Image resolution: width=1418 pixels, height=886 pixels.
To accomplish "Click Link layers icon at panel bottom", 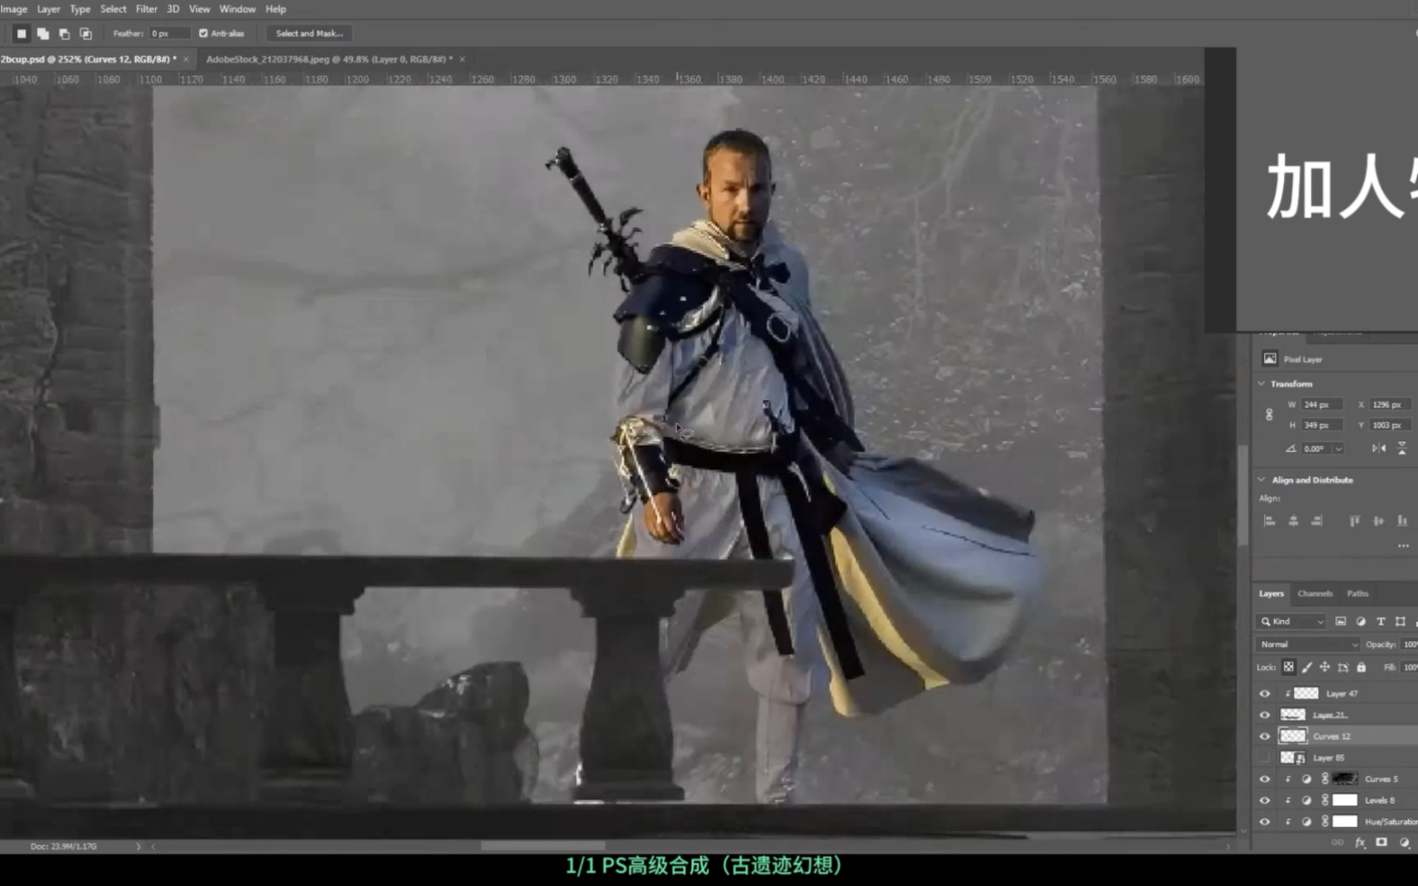I will (1337, 843).
